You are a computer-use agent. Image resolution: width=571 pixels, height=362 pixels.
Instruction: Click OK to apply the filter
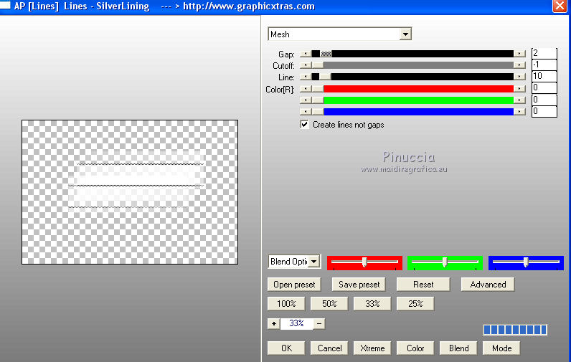pyautogui.click(x=286, y=348)
